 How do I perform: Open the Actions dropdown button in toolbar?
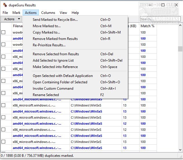pos(12,19)
